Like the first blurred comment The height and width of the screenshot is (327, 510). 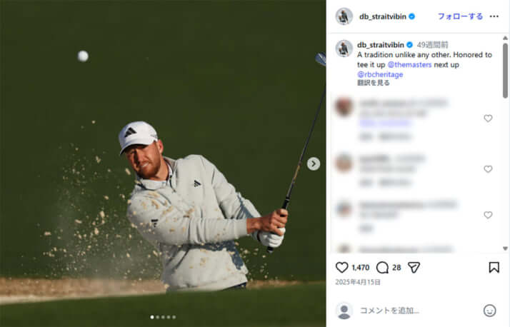point(488,119)
